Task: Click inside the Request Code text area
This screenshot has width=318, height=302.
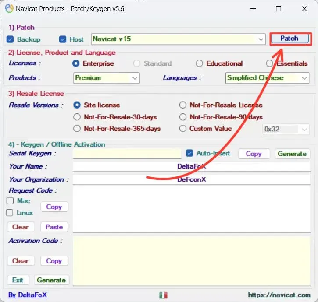Action: (191, 209)
